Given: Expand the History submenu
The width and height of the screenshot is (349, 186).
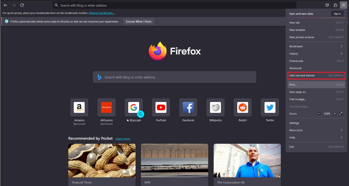Looking at the screenshot, I should pyautogui.click(x=316, y=54).
